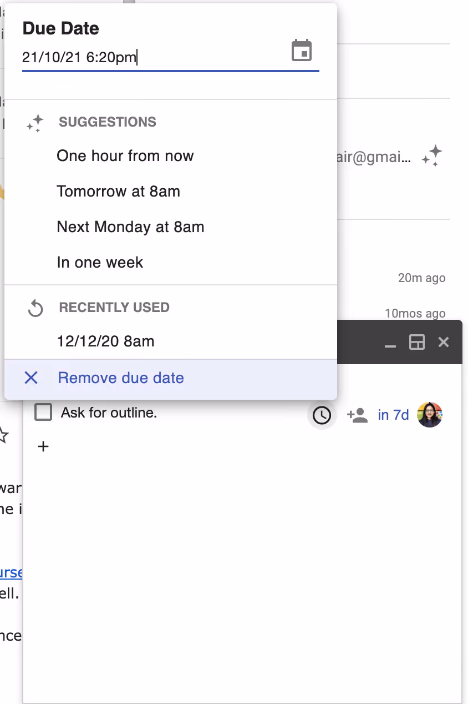The width and height of the screenshot is (468, 704).
Task: Click the pop-out layout window icon
Action: (416, 342)
